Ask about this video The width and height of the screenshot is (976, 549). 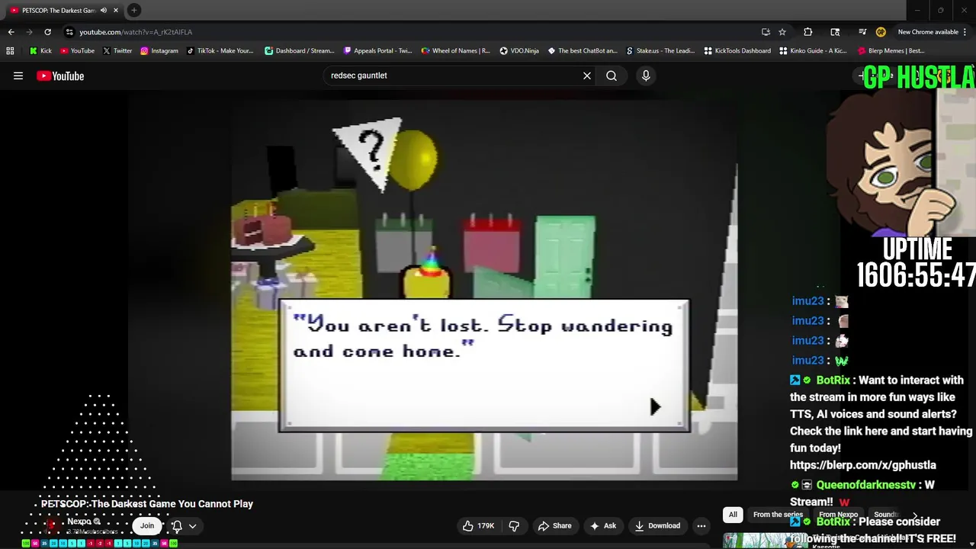(602, 525)
